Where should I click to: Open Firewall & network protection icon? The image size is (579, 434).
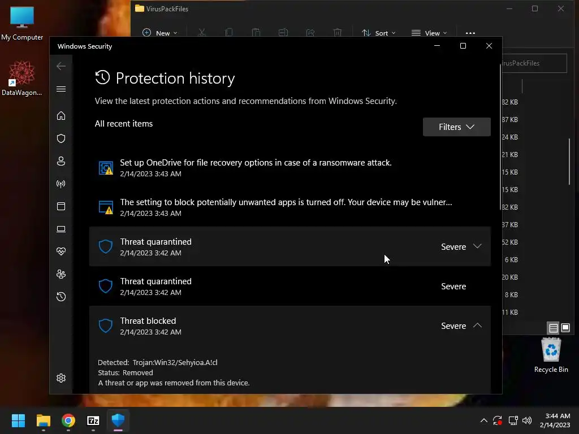[x=61, y=184]
